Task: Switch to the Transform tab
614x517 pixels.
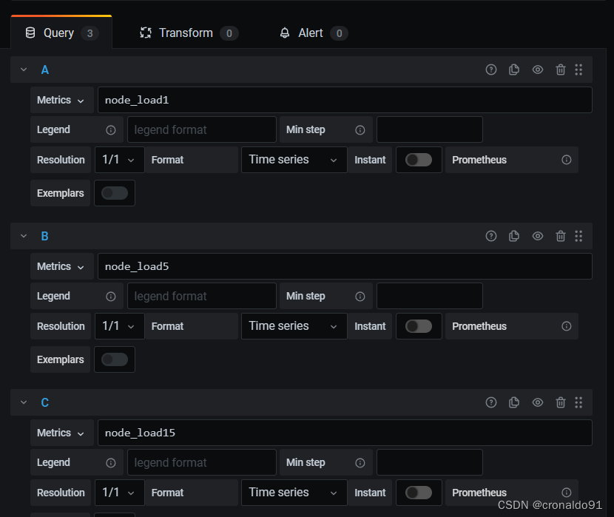Action: 189,33
